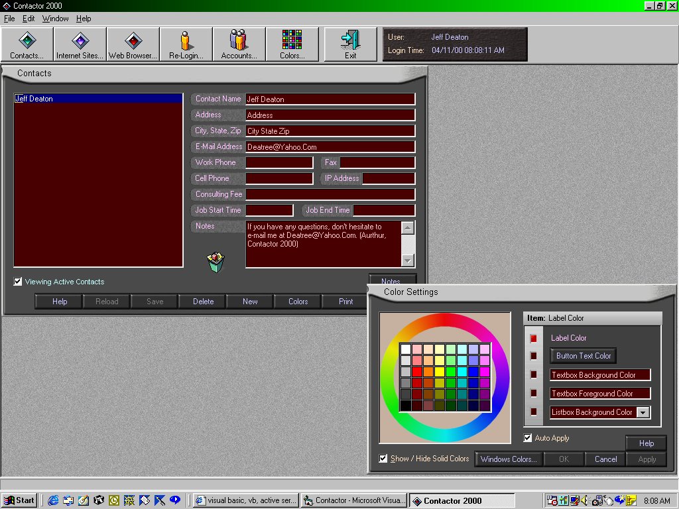
Task: Click the mouse icon in system tray
Action: 609,500
